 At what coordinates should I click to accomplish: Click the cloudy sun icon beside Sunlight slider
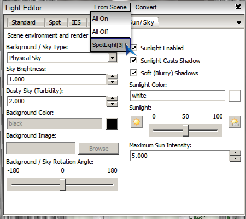point(235,122)
